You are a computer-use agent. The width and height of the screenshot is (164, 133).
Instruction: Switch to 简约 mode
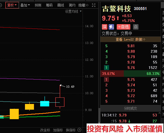pyautogui.click(x=72, y=5)
